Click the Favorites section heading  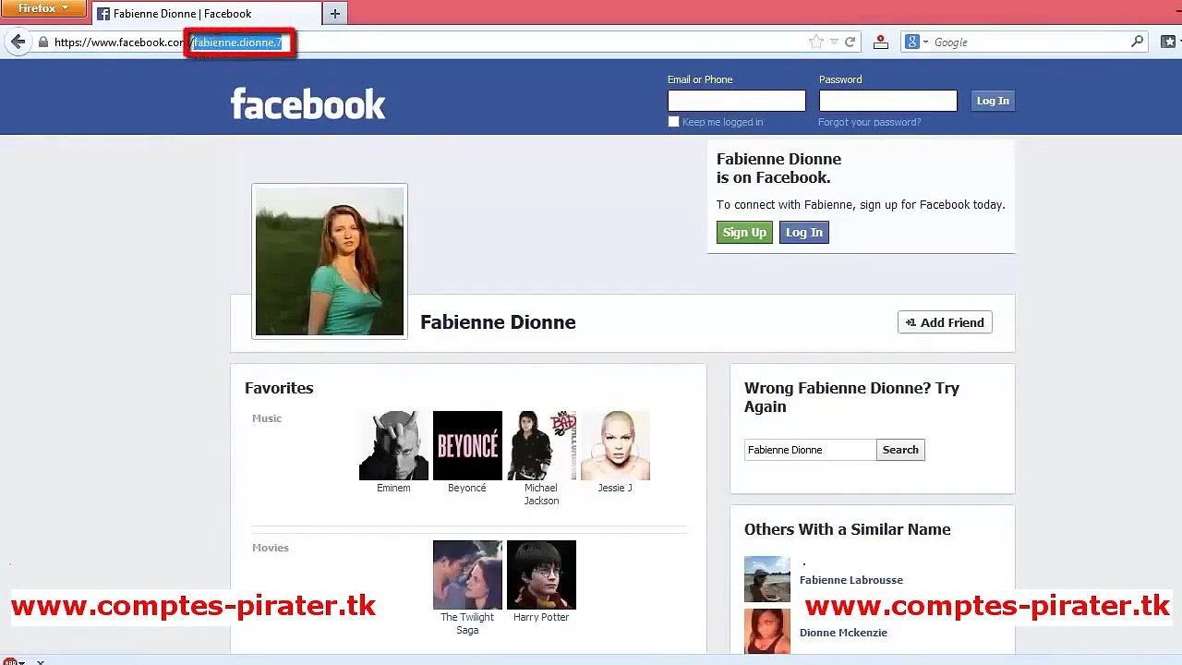(x=279, y=388)
